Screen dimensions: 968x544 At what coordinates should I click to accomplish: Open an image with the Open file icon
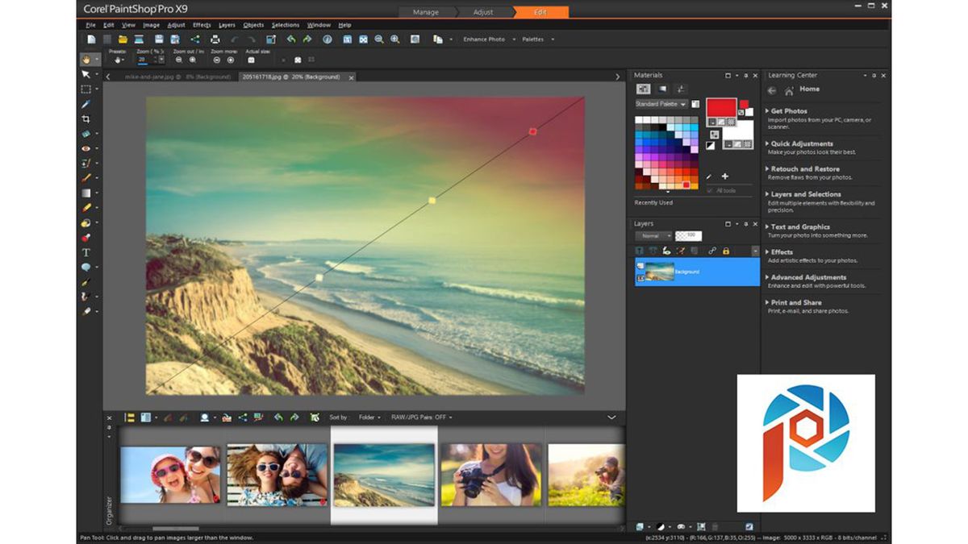pyautogui.click(x=123, y=39)
